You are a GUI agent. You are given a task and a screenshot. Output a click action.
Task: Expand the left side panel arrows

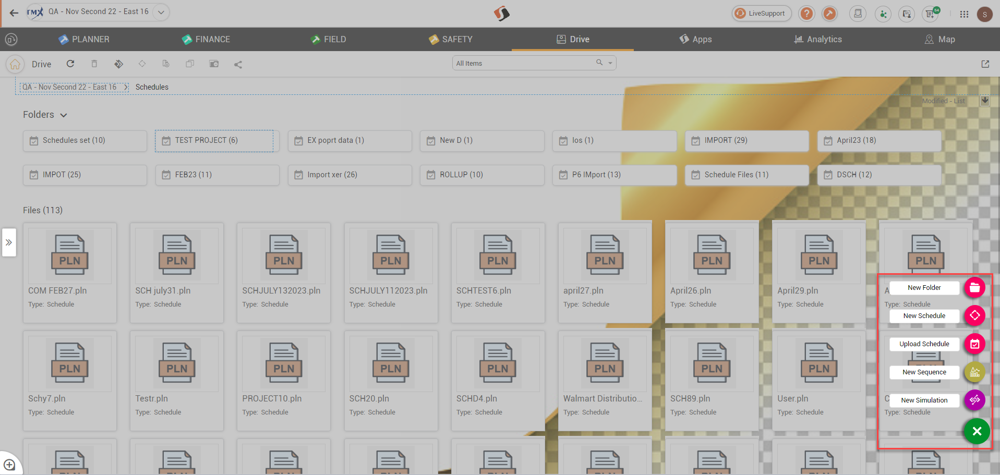9,242
